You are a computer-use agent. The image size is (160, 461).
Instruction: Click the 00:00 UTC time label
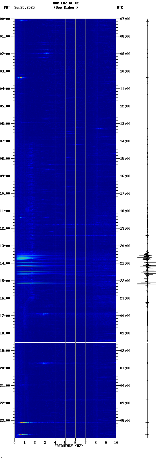pyautogui.click(x=125, y=316)
